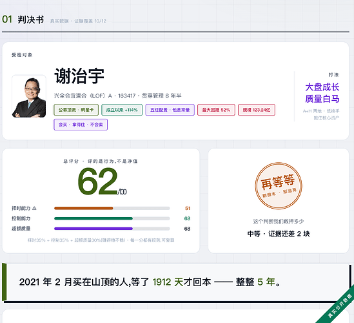Screen dimensions: 354x323
Task: Click the 五任配置 purple tag
Action: point(170,110)
